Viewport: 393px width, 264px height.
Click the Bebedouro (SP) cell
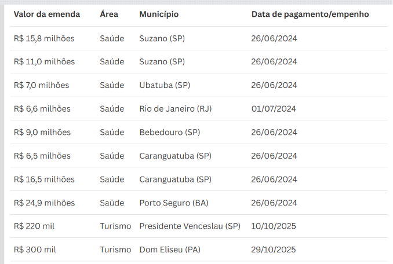(x=170, y=132)
